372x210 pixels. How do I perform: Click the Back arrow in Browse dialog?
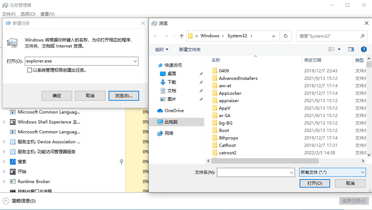click(155, 36)
